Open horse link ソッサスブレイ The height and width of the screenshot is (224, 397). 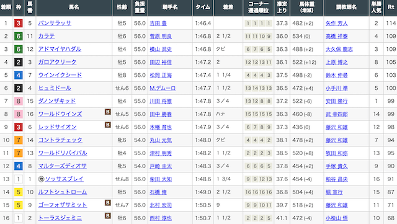point(65,179)
